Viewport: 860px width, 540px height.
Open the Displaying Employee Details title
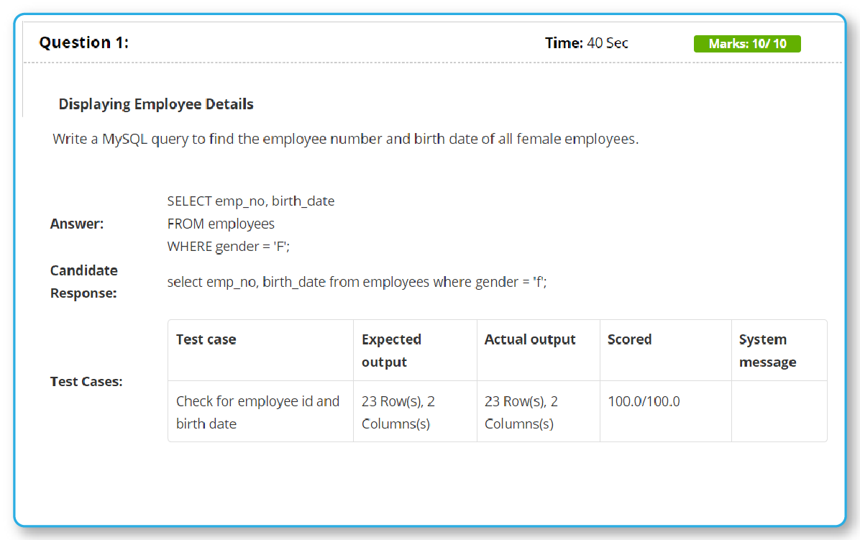coord(155,104)
